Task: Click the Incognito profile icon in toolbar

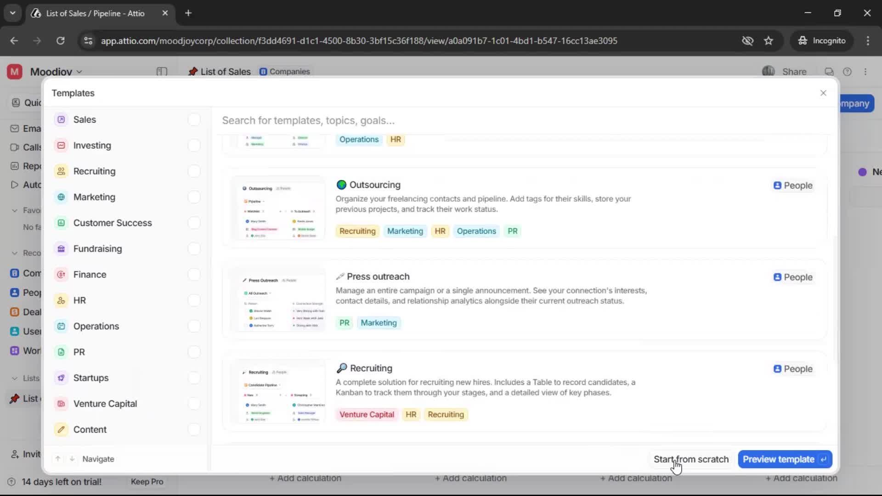Action: coord(802,40)
